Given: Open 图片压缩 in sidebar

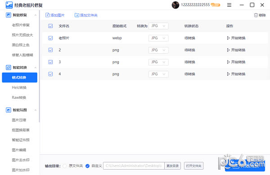Looking at the screenshot, I should 19,120.
